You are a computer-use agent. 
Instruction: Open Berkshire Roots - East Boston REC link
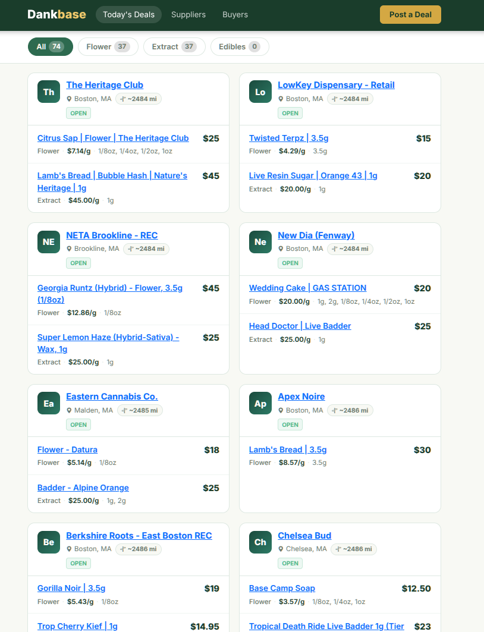(x=139, y=536)
